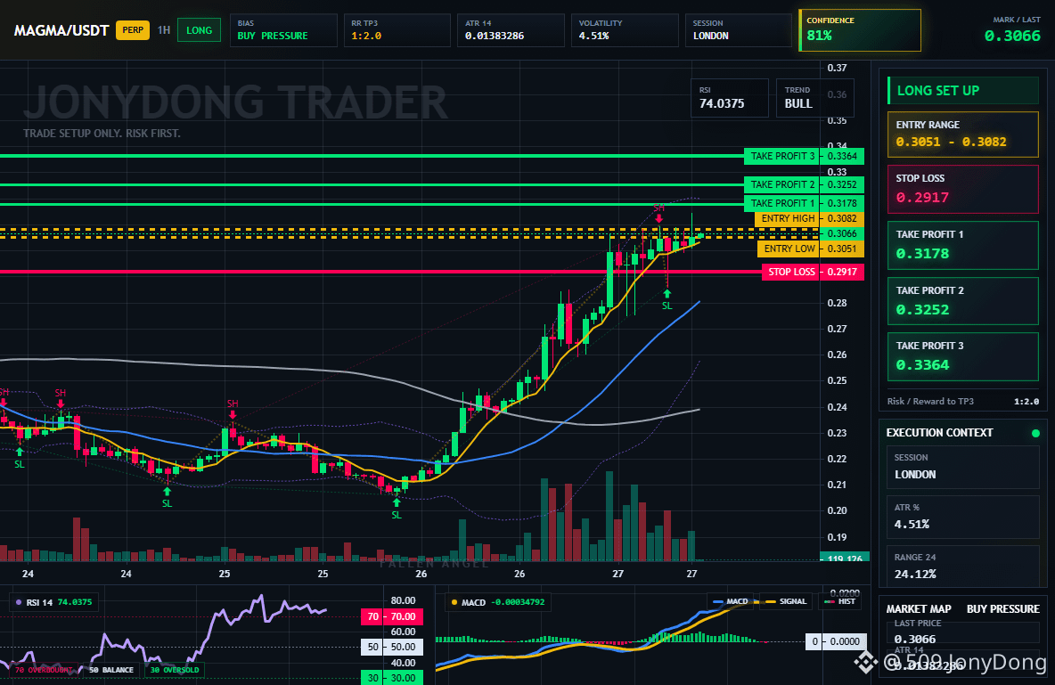Toggle the blue MACD legend item
This screenshot has height=685, width=1055.
click(x=730, y=601)
